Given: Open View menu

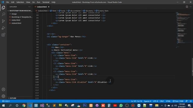Looking at the screenshot, I should [x=28, y=2].
